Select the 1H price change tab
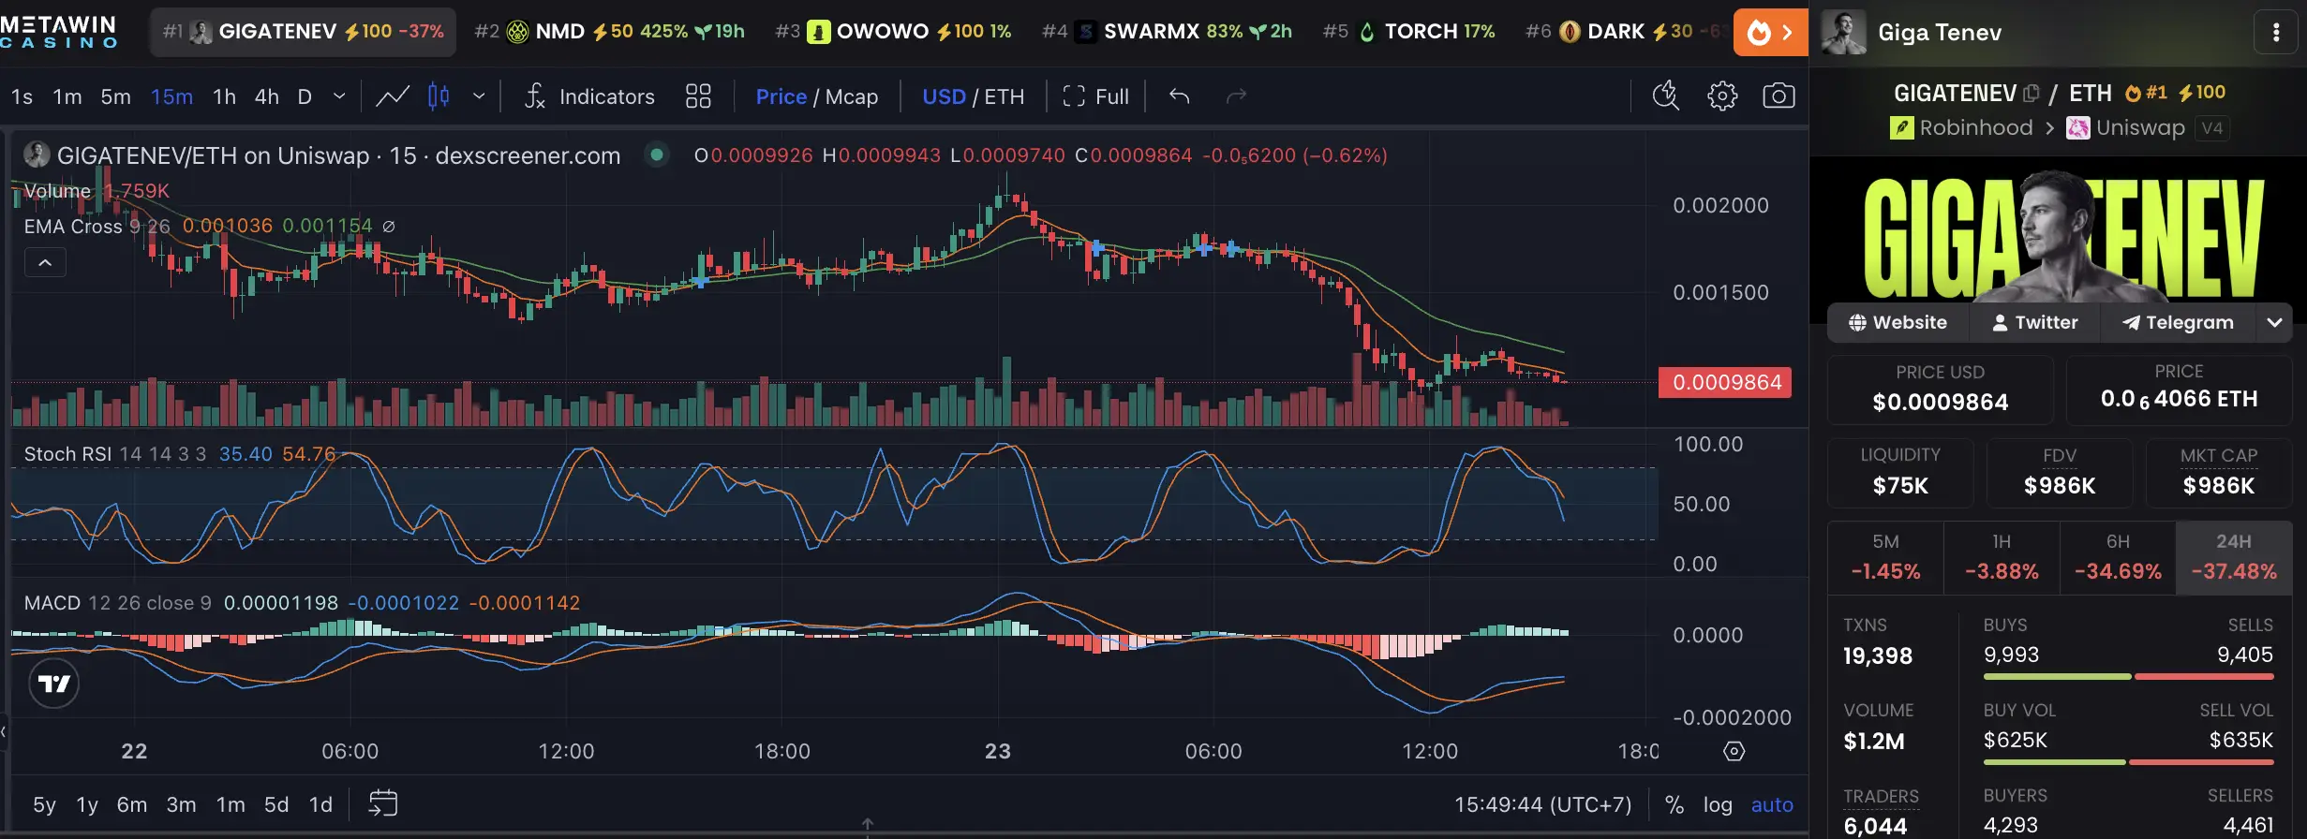Viewport: 2307px width, 839px height. click(x=2002, y=557)
